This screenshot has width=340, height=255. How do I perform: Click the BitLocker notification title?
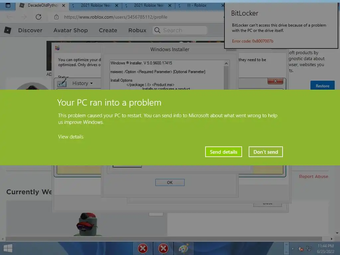[x=245, y=13]
